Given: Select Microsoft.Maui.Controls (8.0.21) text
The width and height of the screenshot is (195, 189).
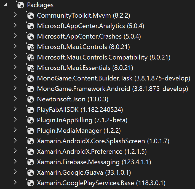Looking at the screenshot, I should point(84,47).
